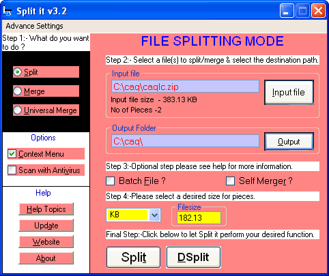Viewport: 329px width, 276px height.
Task: Click the input file path text field
Action: 185,87
